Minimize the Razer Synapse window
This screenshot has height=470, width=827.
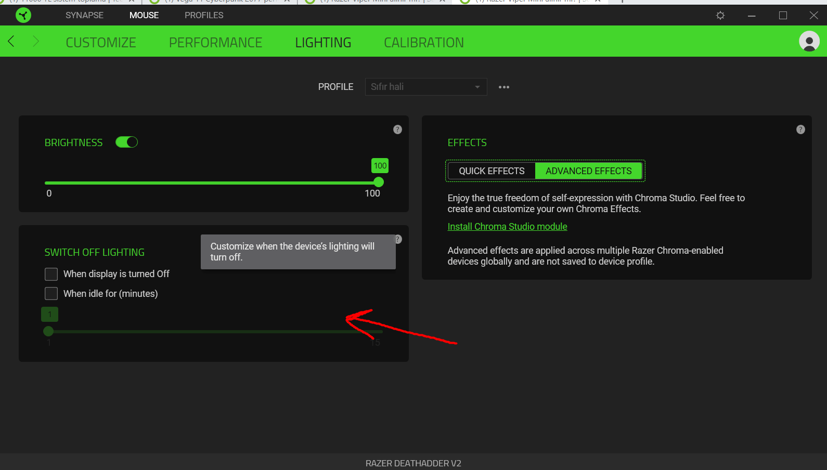point(752,16)
